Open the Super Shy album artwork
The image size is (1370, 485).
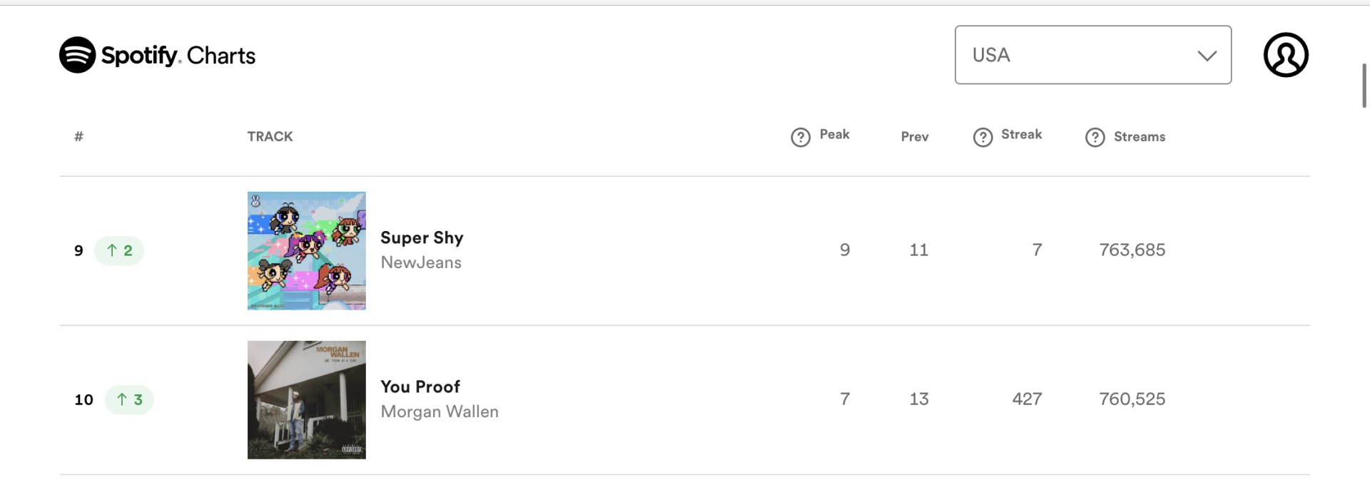(x=307, y=250)
